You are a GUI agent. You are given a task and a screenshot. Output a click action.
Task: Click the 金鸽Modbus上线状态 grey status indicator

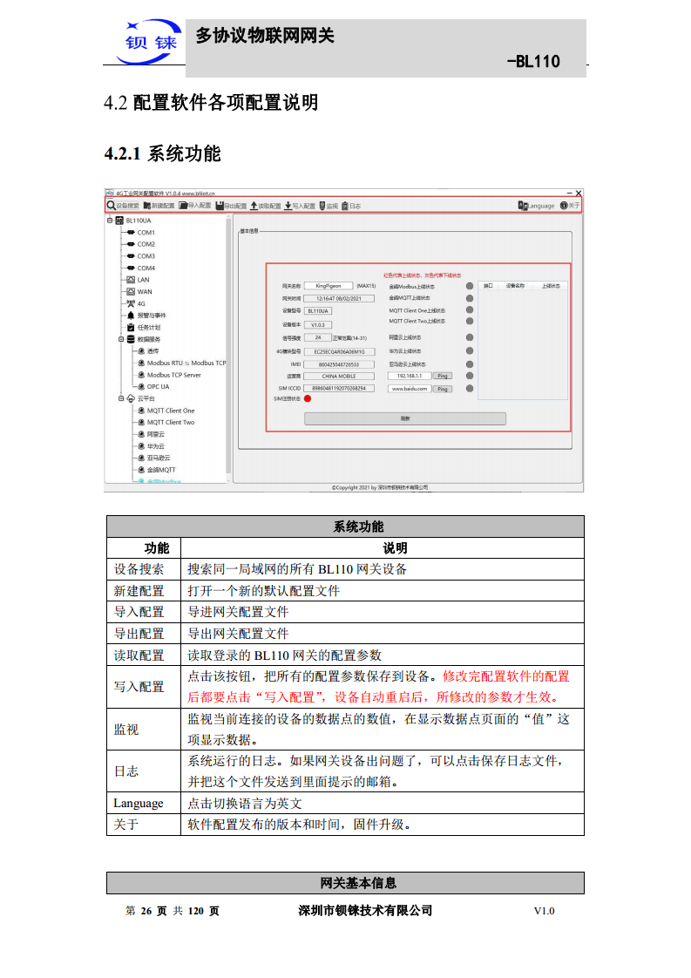tap(470, 286)
